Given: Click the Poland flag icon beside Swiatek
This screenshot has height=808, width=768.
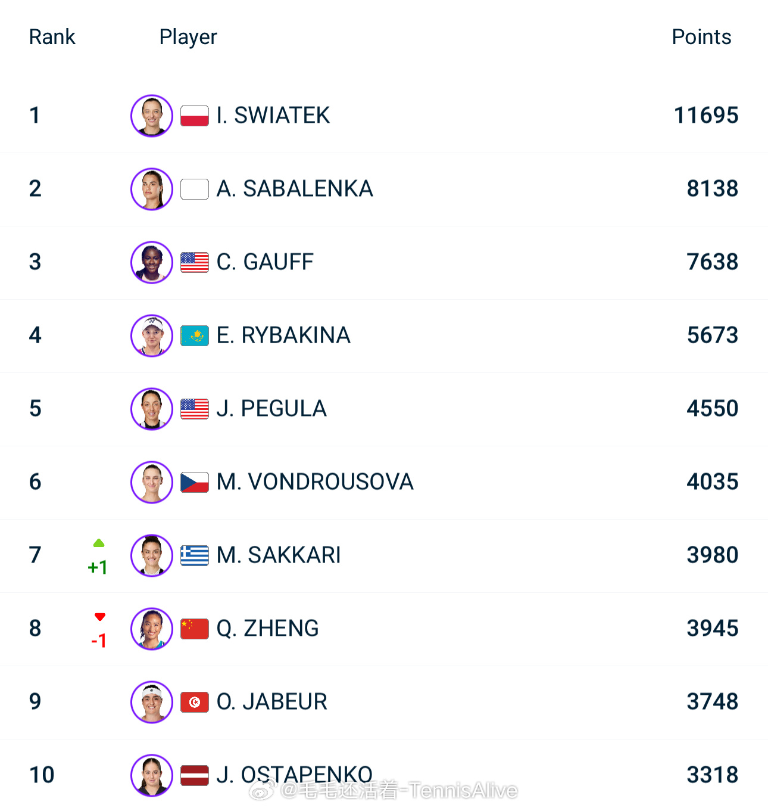Looking at the screenshot, I should coord(194,116).
